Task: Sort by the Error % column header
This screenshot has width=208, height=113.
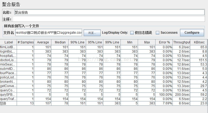Action: (x=164, y=42)
